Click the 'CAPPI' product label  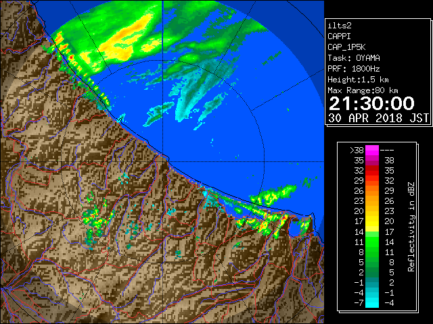pos(339,36)
